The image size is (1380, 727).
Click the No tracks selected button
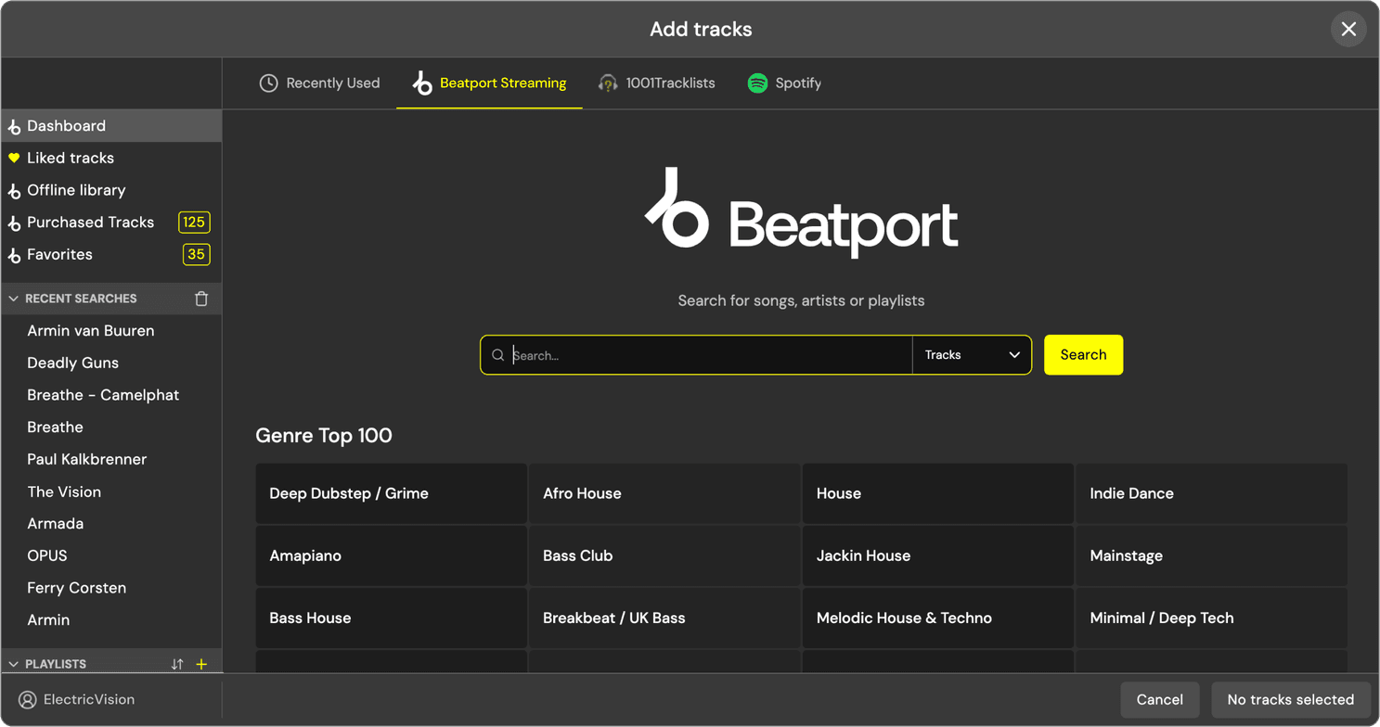1290,699
